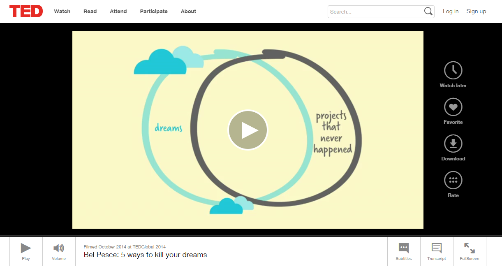Open the Watch menu
This screenshot has width=502, height=269.
62,12
